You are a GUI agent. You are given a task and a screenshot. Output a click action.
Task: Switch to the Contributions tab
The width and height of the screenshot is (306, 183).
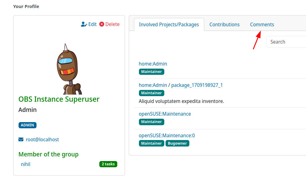(224, 24)
